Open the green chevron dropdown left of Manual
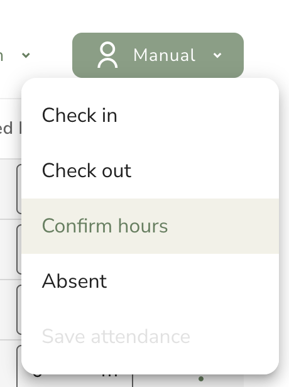This screenshot has height=387, width=289. [26, 55]
